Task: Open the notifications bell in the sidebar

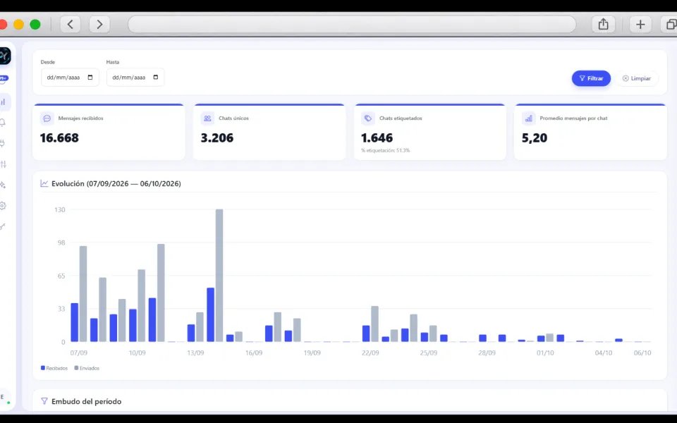Action: 3,123
